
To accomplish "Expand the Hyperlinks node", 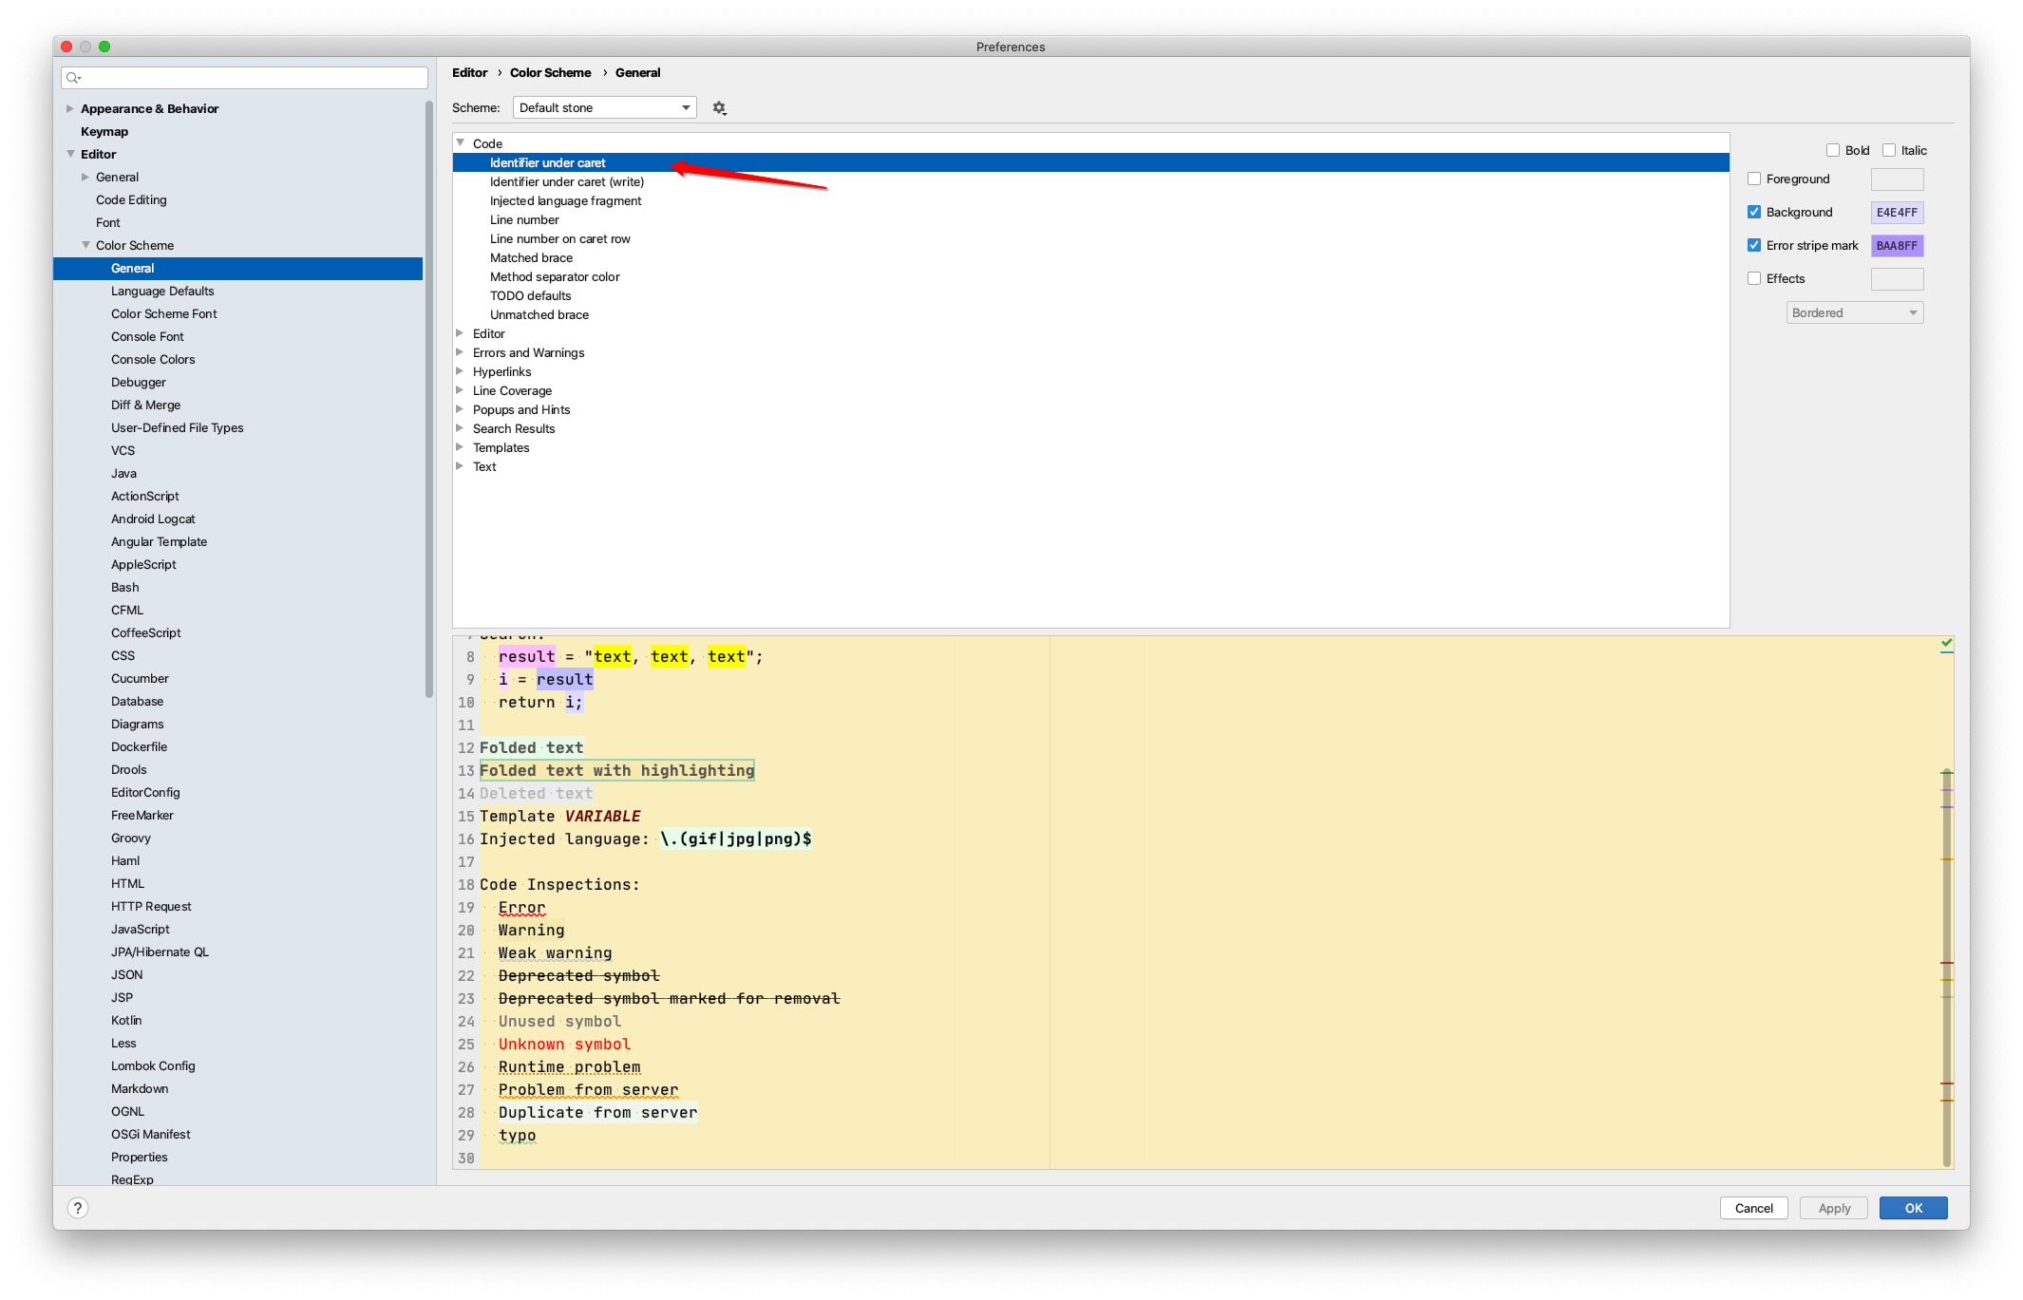I will click(x=461, y=371).
